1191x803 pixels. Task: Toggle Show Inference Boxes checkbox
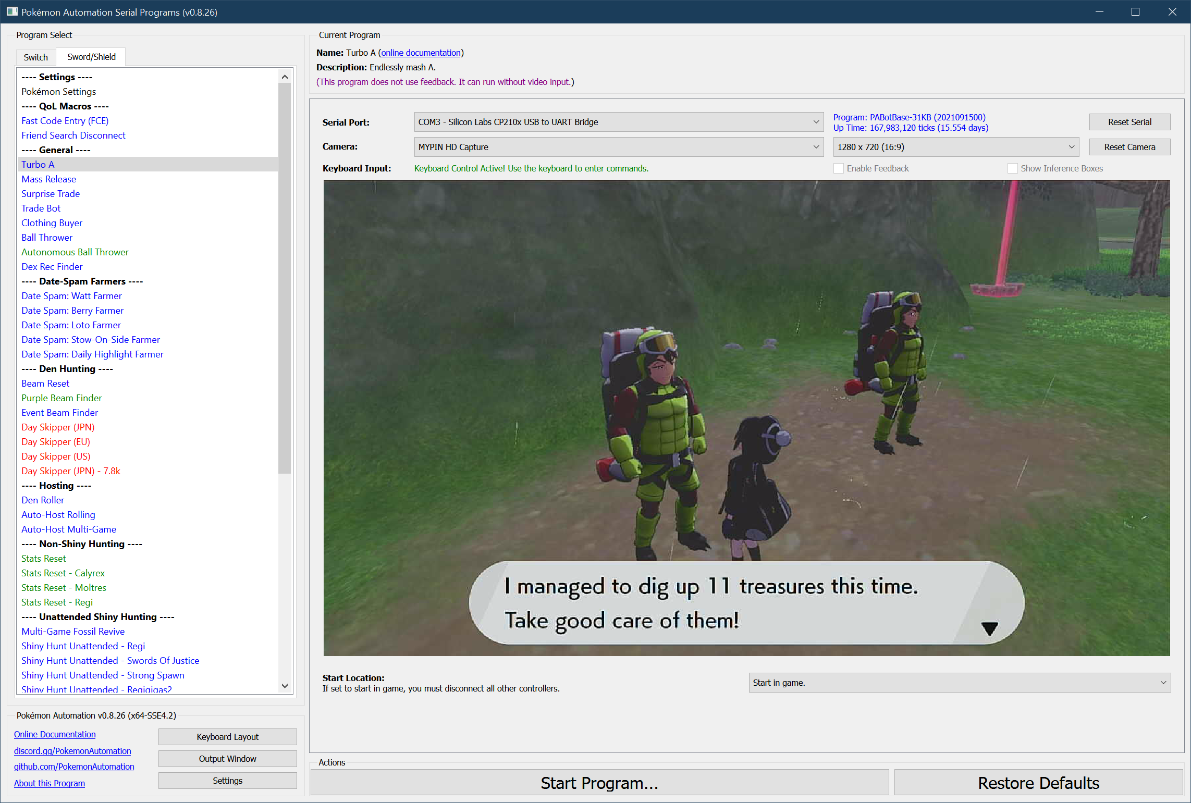point(1012,168)
